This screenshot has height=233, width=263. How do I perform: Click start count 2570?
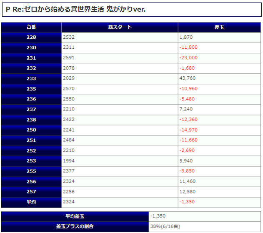click(x=69, y=88)
